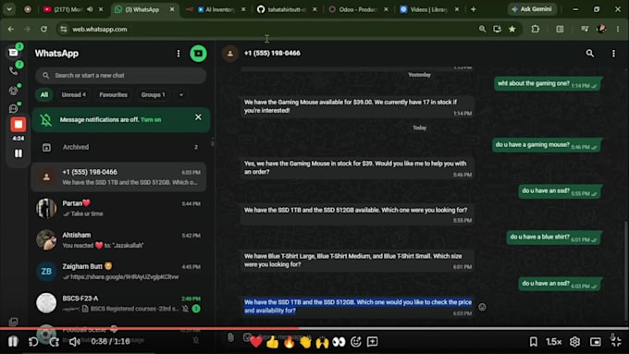
Task: Expand more chat filters dropdown arrow
Action: (181, 94)
